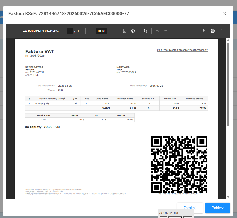Click the page number field
The width and height of the screenshot is (237, 218).
click(70, 31)
